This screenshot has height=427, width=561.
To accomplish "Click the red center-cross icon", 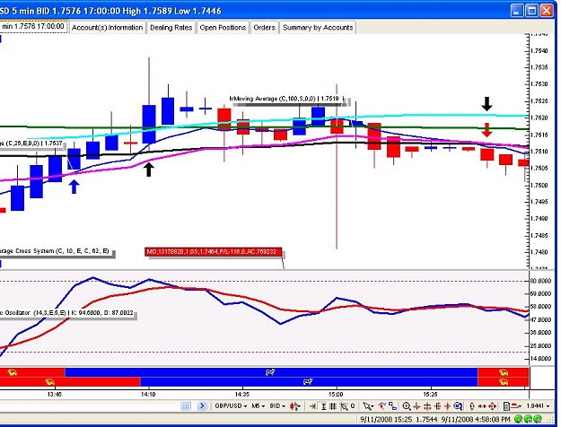I will [447, 405].
